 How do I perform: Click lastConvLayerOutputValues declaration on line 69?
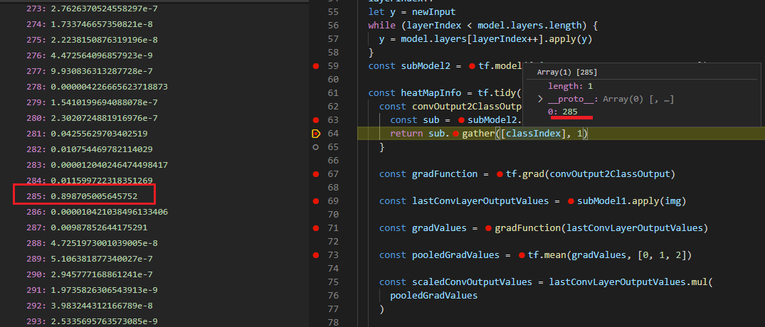click(480, 200)
